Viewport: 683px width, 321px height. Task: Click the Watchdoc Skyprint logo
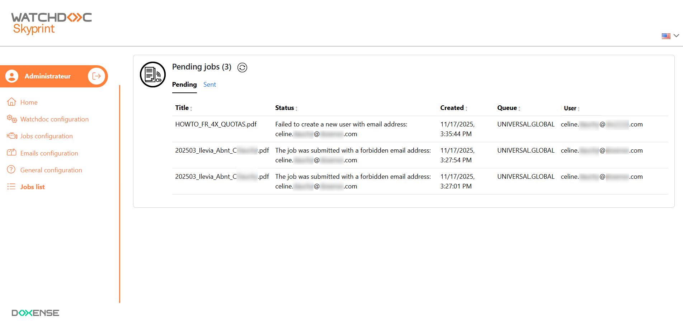[x=51, y=23]
